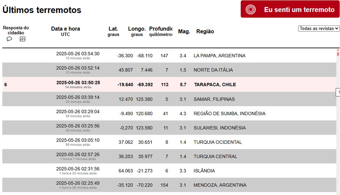This screenshot has height=195, width=340.
Task: Open the TARAPACA, CHILE earthquake entry
Action: pos(215,85)
